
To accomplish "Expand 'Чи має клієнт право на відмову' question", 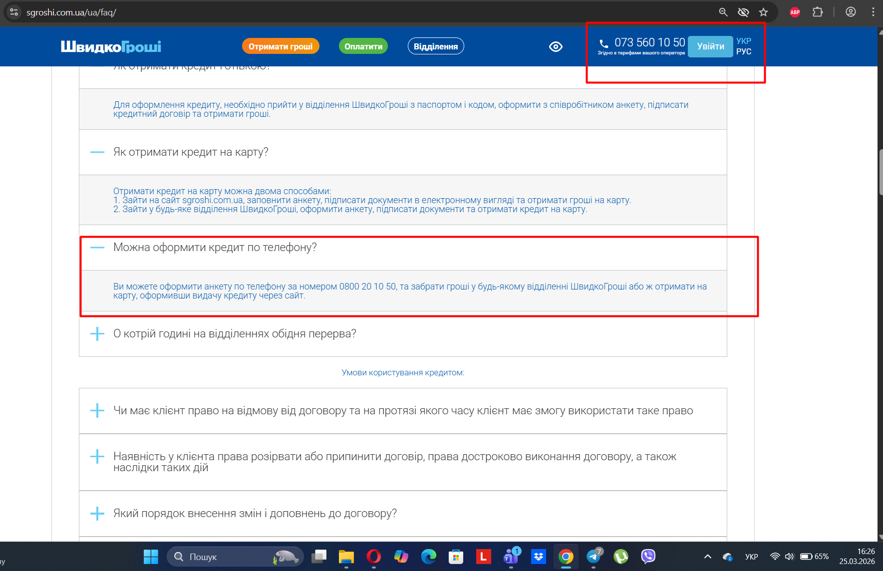I will point(97,411).
